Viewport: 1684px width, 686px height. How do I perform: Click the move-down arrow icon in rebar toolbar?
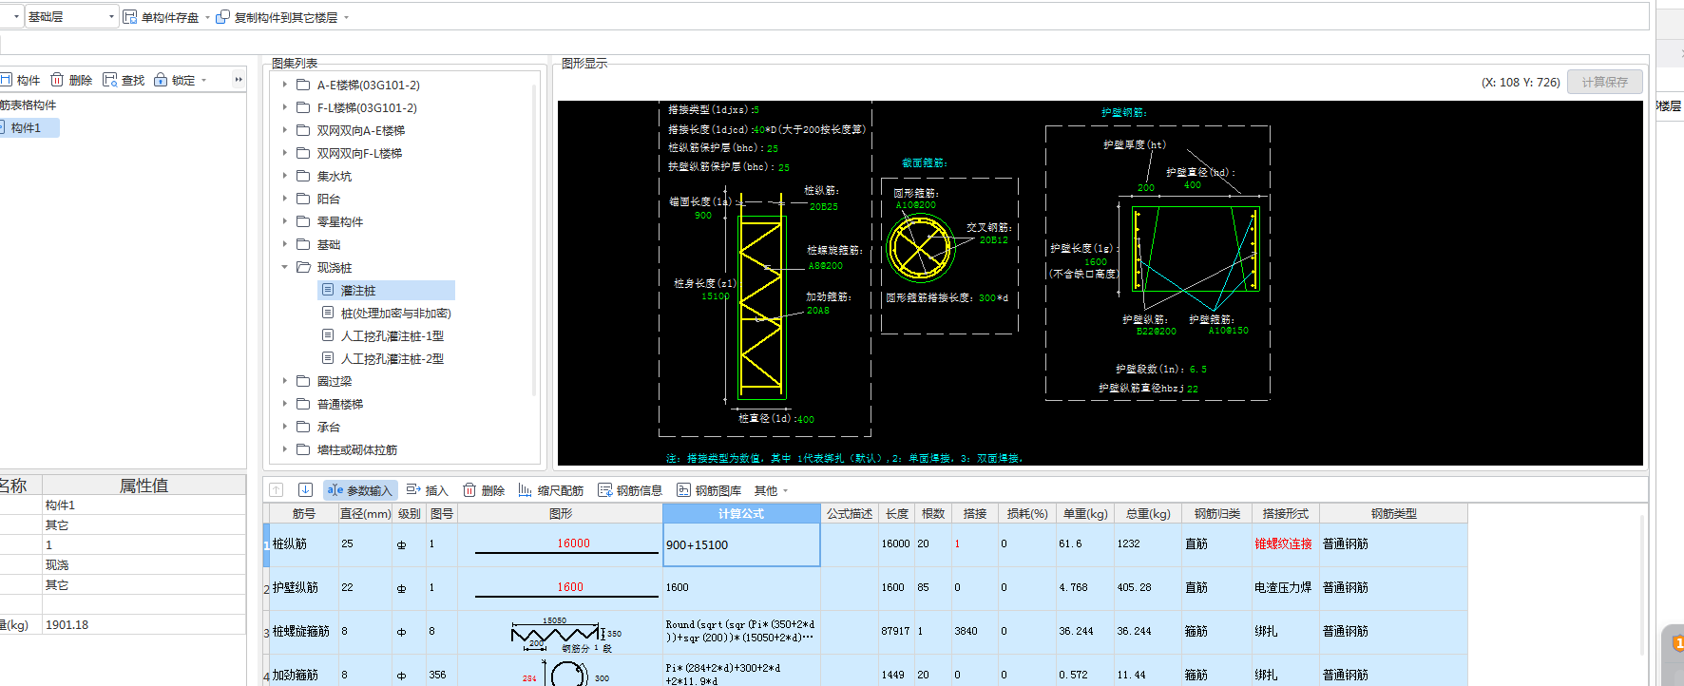click(x=305, y=490)
